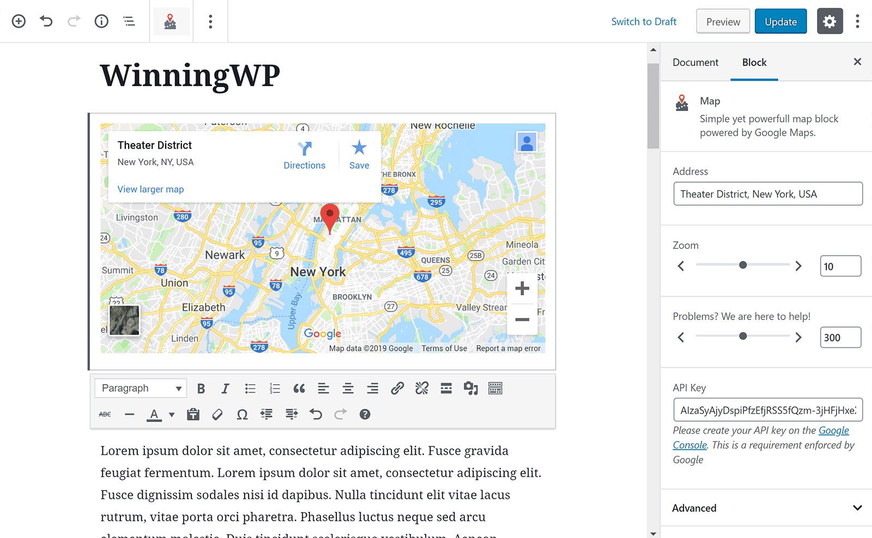Click the Preview button
The image size is (872, 538).
click(723, 22)
